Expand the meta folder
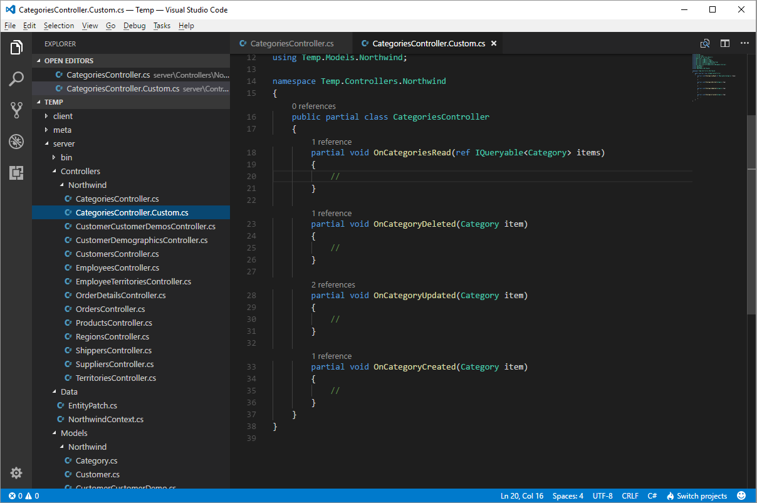757x503 pixels. 131,130
